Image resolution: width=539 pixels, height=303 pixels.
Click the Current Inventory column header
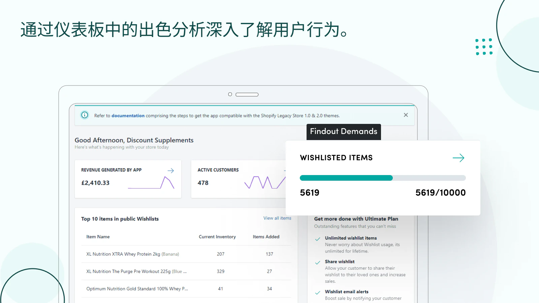pyautogui.click(x=217, y=237)
